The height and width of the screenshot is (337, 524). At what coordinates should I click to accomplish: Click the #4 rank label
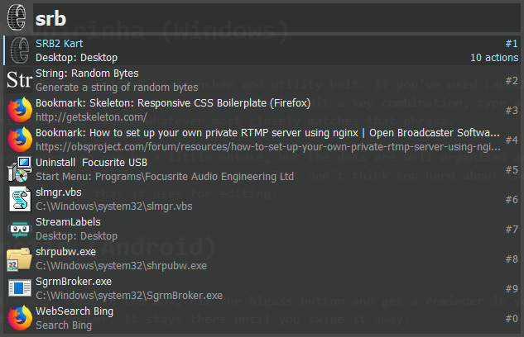[512, 140]
